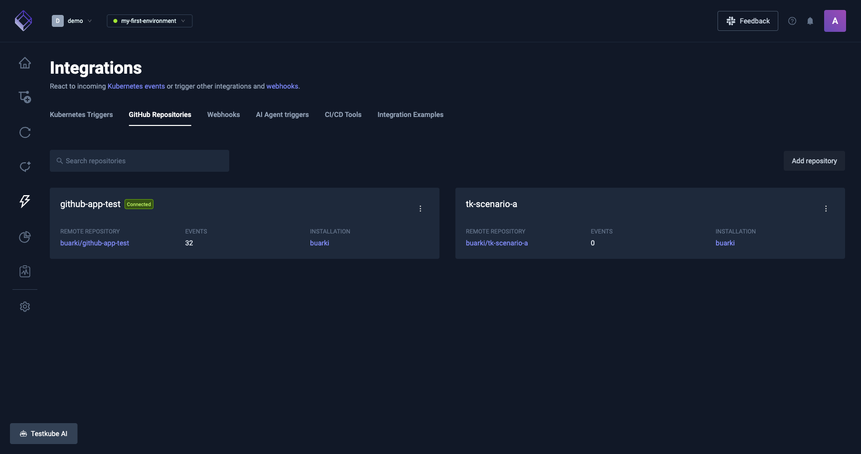Image resolution: width=861 pixels, height=454 pixels.
Task: Select the GitHub Repositories tab
Action: click(x=160, y=114)
